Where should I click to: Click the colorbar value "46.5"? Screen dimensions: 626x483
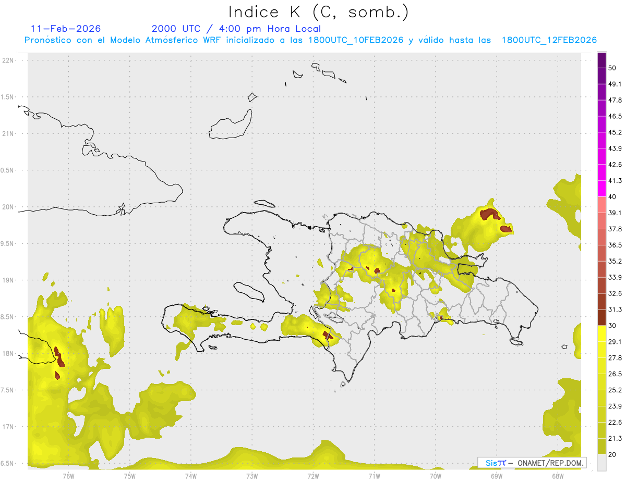[x=615, y=116]
